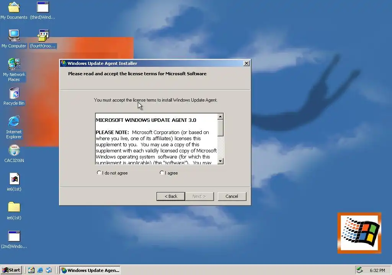Select the ie6(1st) folder icon
Image resolution: width=392 pixels, height=275 pixels.
pyautogui.click(x=14, y=211)
